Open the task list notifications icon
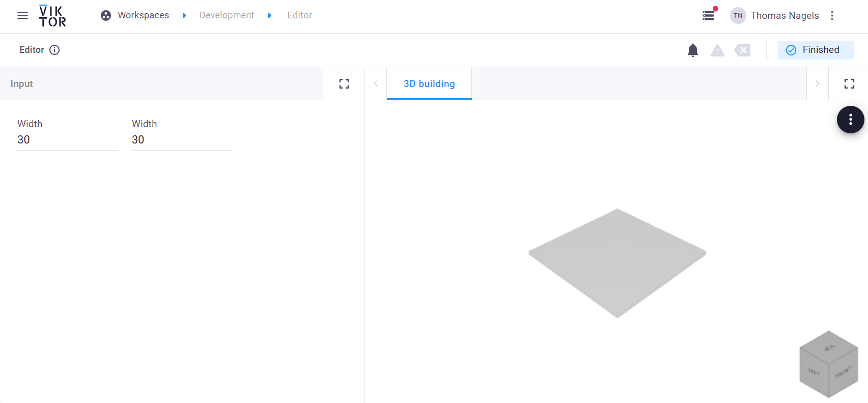Viewport: 868px width, 403px height. pyautogui.click(x=708, y=16)
